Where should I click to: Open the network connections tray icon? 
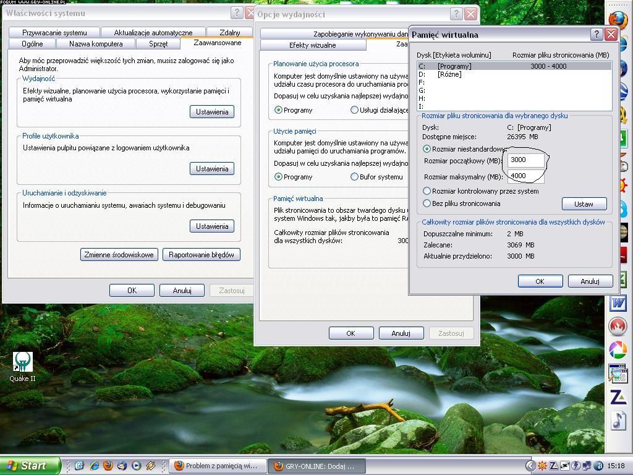click(587, 466)
